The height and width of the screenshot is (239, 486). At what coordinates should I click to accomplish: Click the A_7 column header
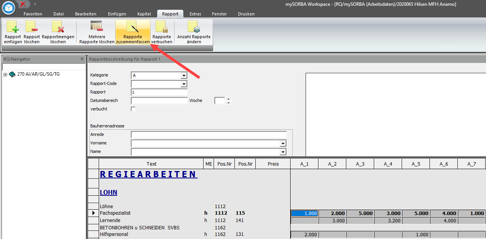pyautogui.click(x=472, y=164)
